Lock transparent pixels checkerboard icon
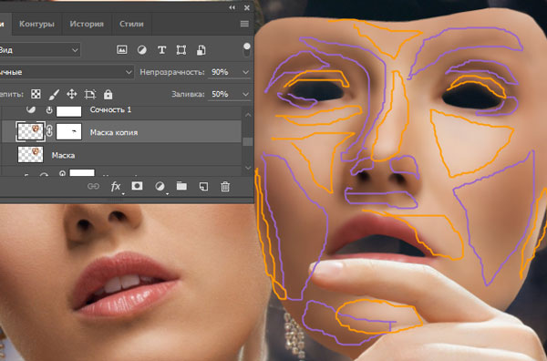This screenshot has height=361, width=547. 36,94
